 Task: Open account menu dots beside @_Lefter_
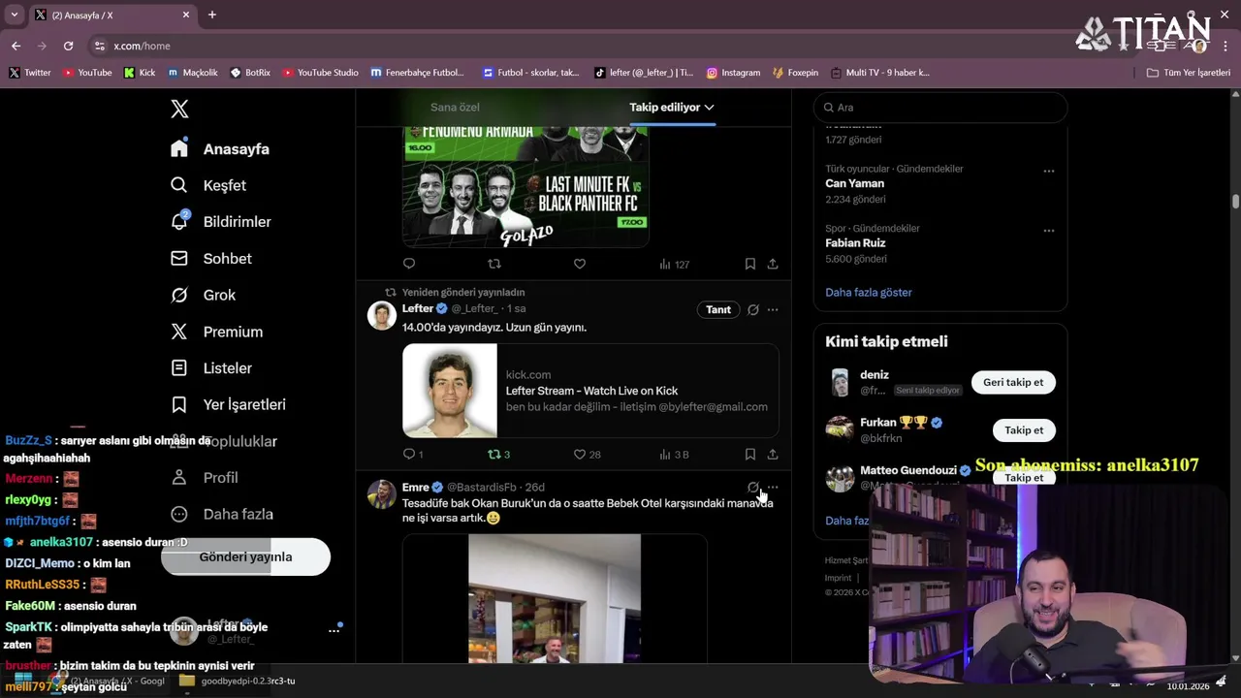click(334, 630)
